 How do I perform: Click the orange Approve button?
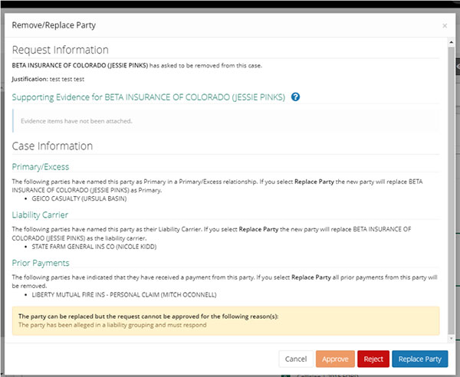pyautogui.click(x=335, y=359)
